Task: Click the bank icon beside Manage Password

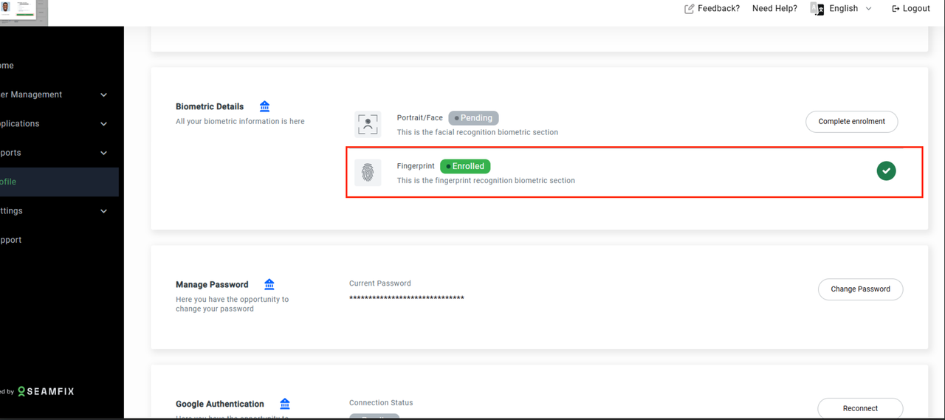Action: [x=269, y=284]
